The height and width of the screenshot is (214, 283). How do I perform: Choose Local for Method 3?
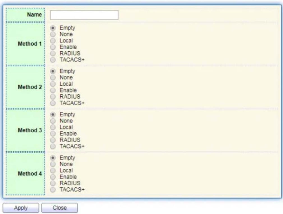(x=53, y=127)
